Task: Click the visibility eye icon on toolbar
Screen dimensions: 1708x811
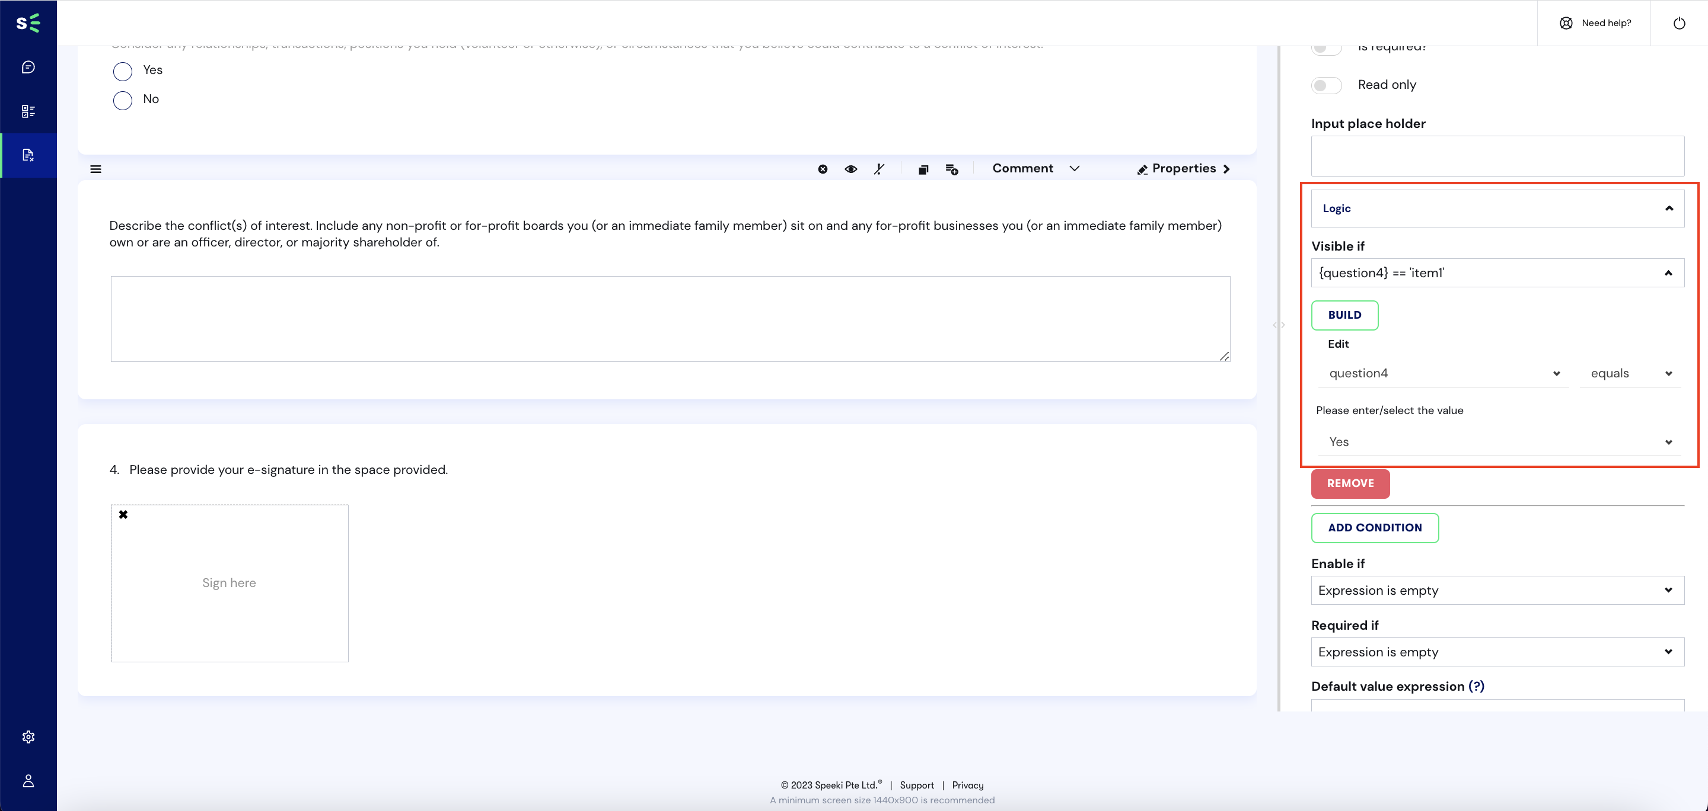Action: point(850,169)
